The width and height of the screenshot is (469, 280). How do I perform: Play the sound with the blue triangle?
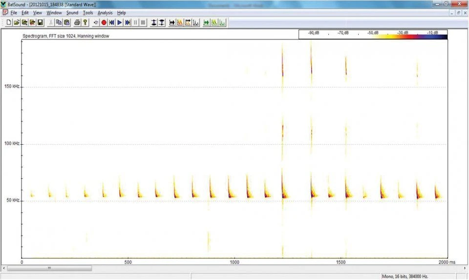(119, 22)
